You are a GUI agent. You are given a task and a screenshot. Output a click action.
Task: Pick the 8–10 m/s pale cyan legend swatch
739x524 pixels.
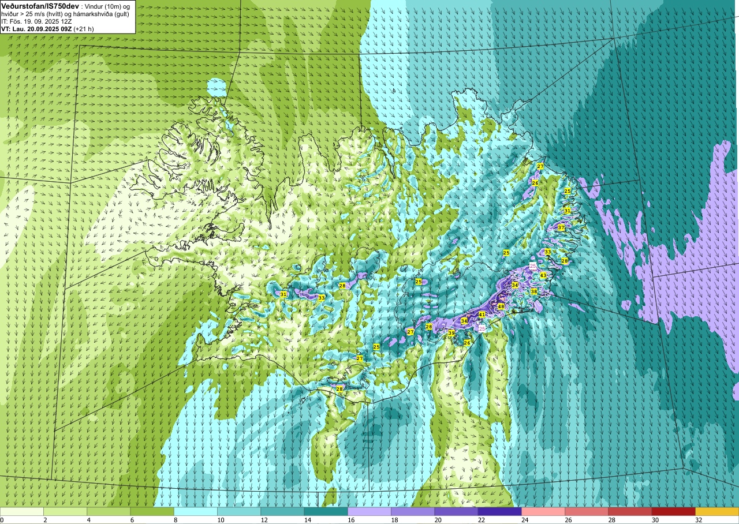pyautogui.click(x=196, y=512)
